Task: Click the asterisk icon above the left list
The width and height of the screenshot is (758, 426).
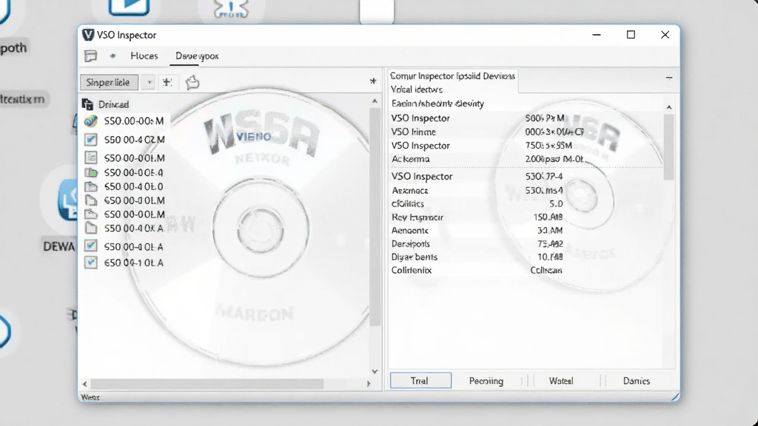Action: click(373, 81)
